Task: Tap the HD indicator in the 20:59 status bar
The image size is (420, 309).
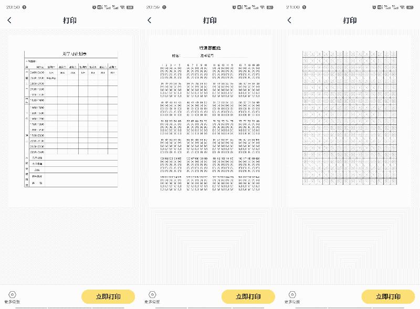Action: 240,7
